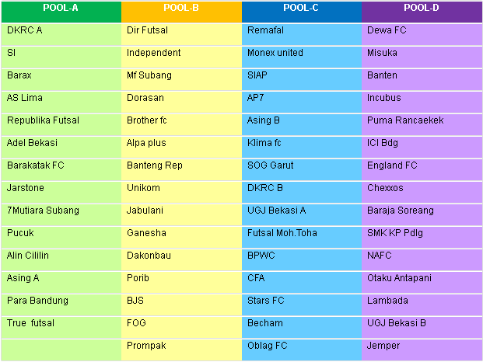
Task: Select the POOL-D header cell
Action: pos(422,9)
